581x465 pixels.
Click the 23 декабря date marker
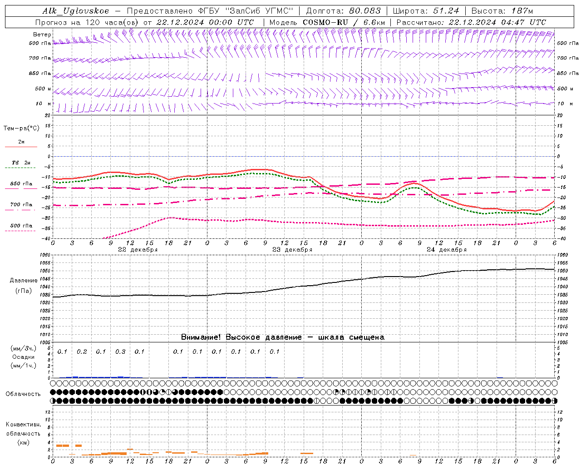292,250
